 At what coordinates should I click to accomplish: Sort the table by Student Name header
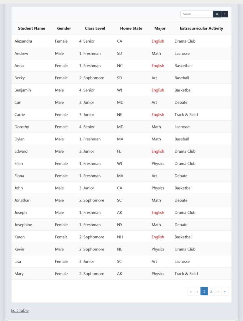click(x=31, y=28)
